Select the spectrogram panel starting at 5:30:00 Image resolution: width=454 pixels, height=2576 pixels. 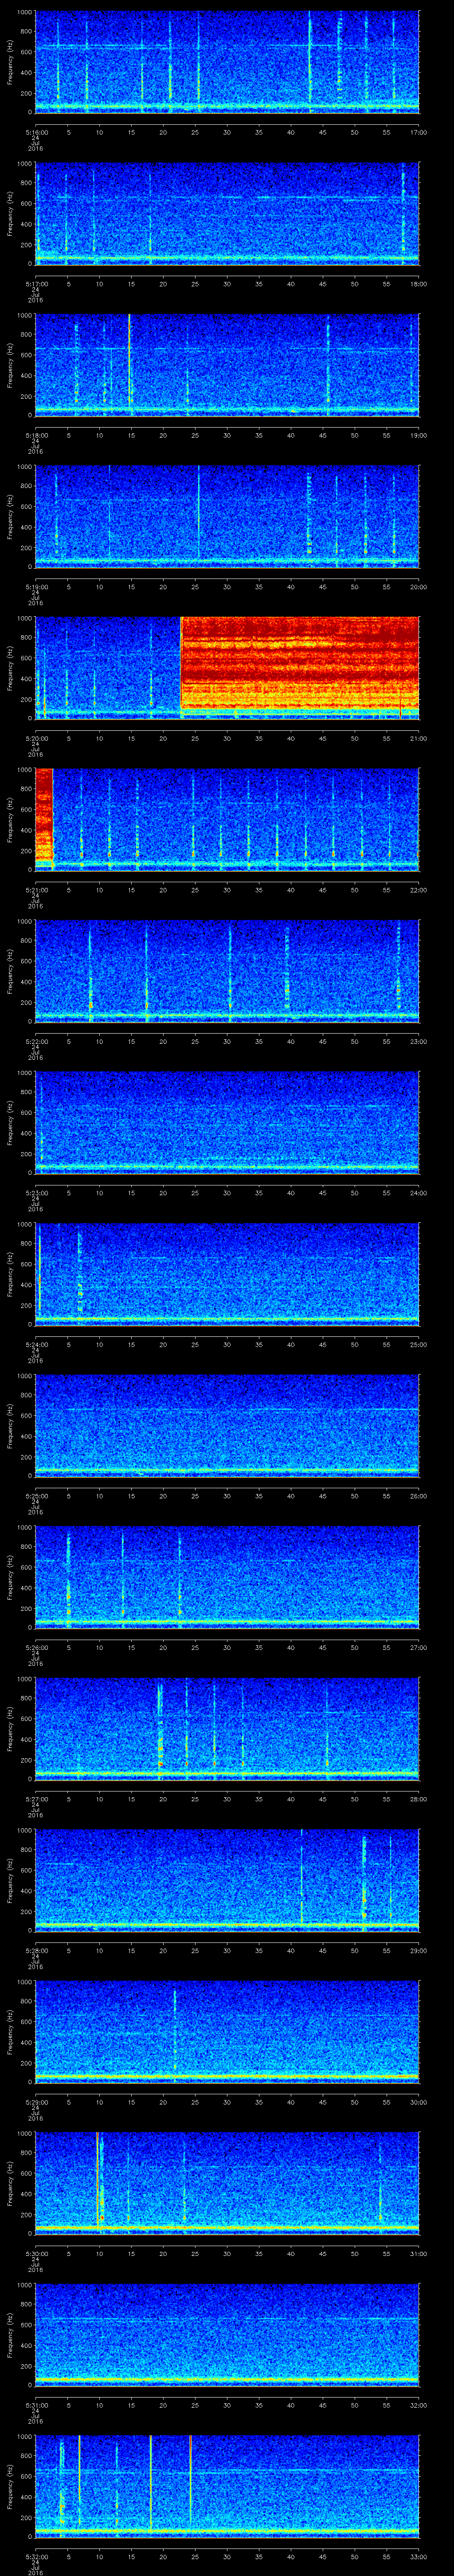tap(227, 2183)
